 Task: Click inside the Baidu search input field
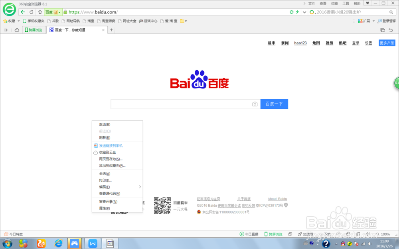coord(180,104)
